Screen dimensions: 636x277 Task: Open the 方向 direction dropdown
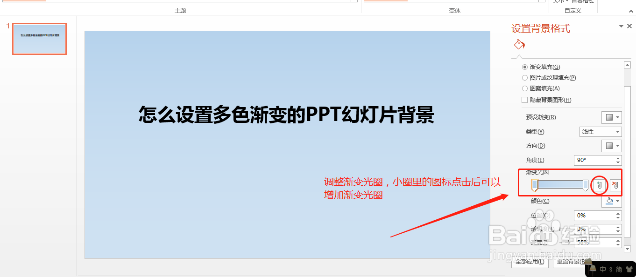pyautogui.click(x=612, y=146)
